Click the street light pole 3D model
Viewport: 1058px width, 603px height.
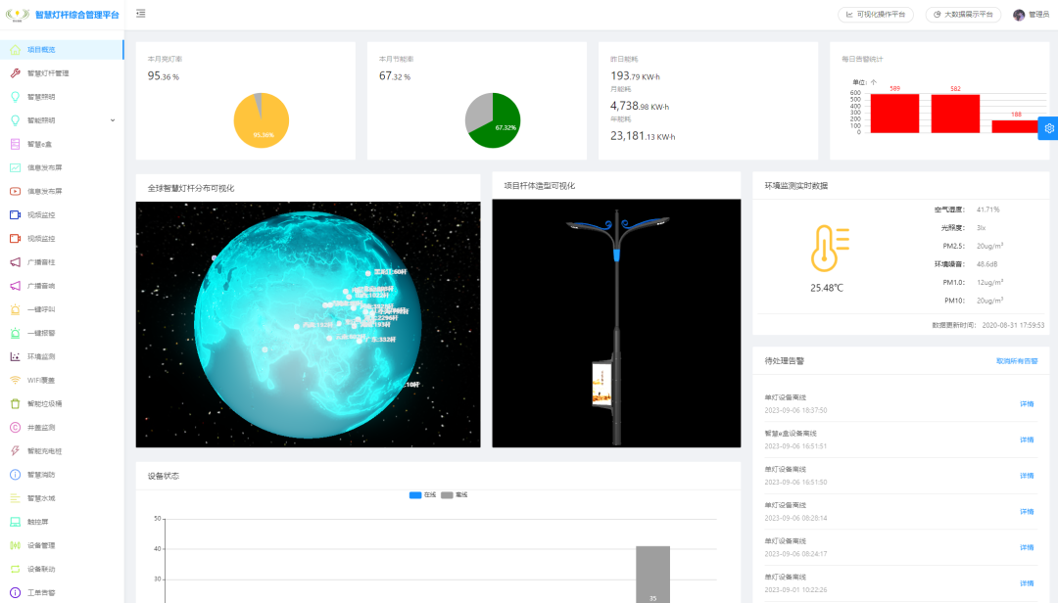point(616,329)
